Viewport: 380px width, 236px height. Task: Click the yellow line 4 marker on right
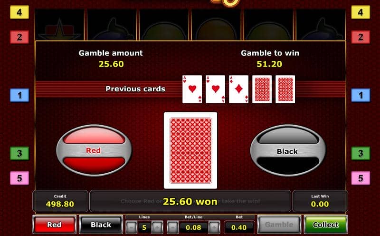point(361,12)
